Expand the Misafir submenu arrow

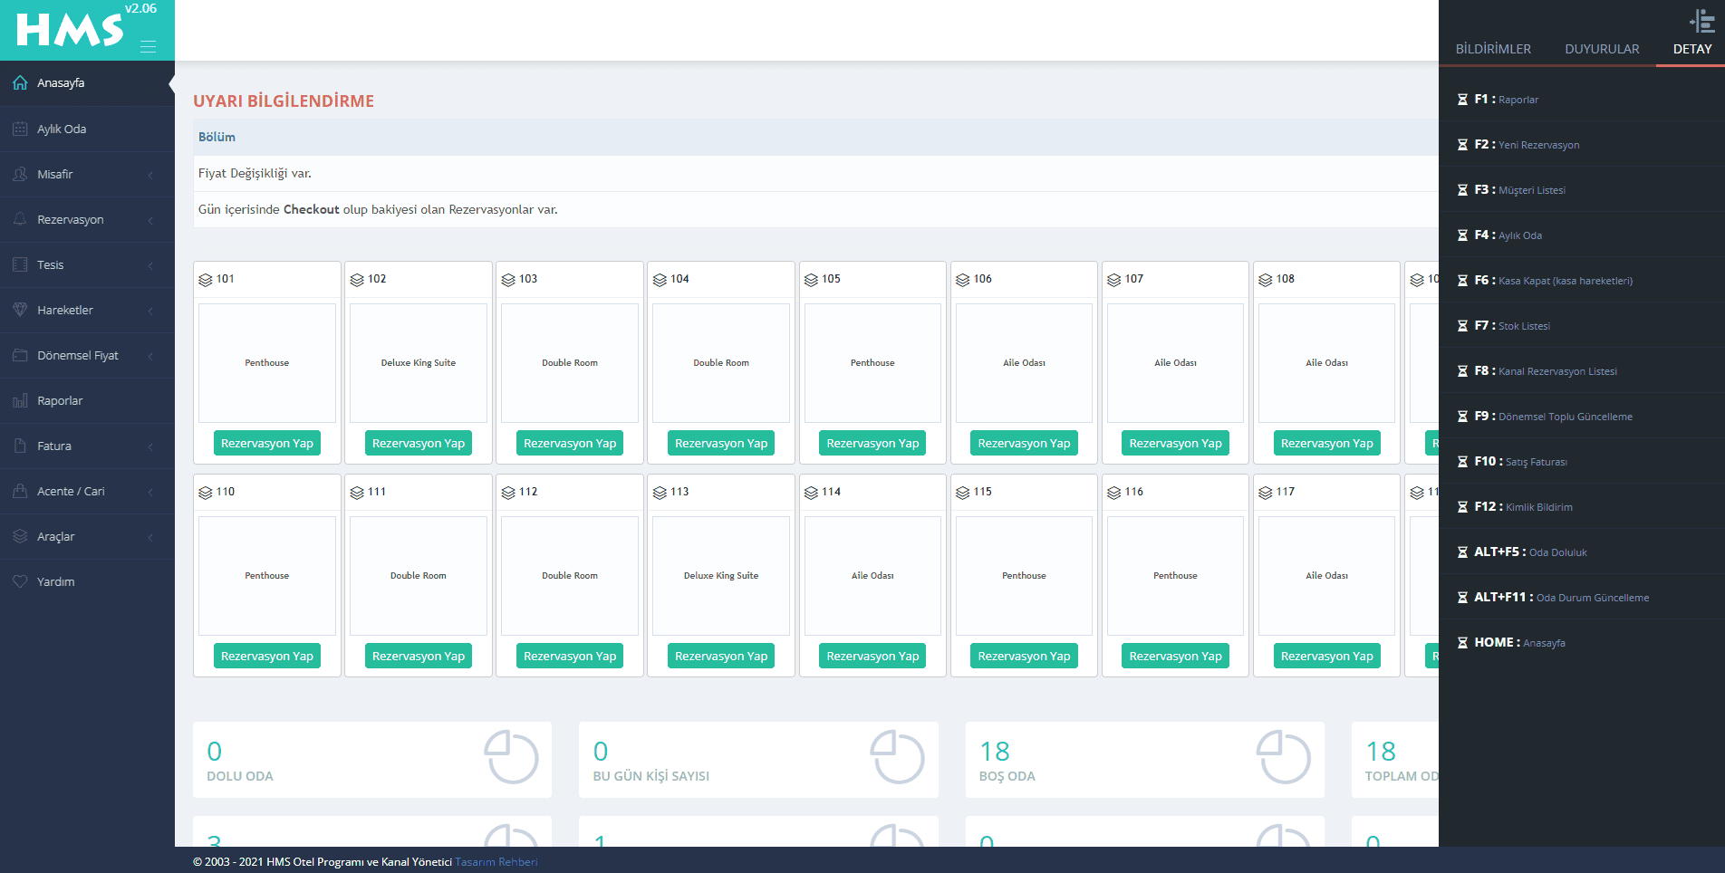pos(150,175)
